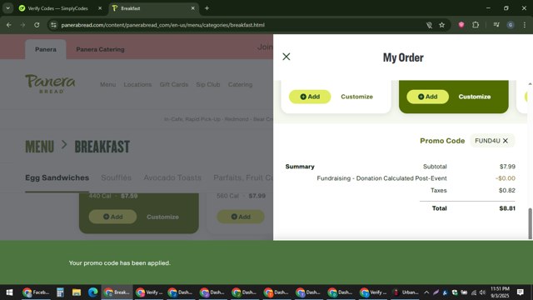Image resolution: width=533 pixels, height=300 pixels.
Task: Close the Breakfast browser tab
Action: point(192,8)
